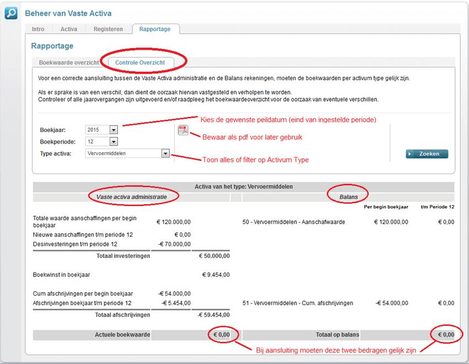The width and height of the screenshot is (469, 364).
Task: Click the magnifier logo icon beside Beheer van Vaste Activa
Action: [11, 13]
